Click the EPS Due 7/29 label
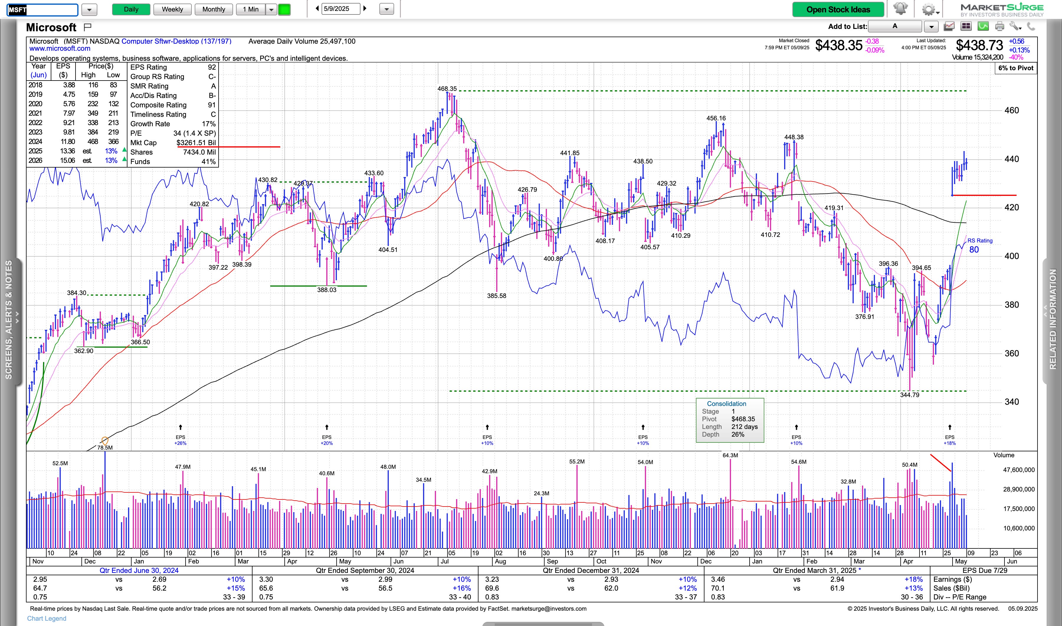 985,570
